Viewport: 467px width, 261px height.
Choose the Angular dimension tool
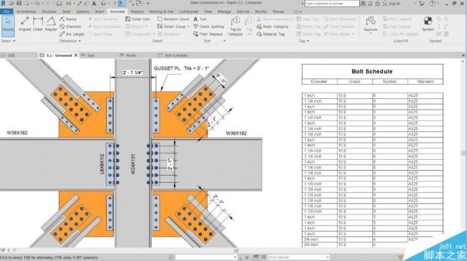click(x=51, y=24)
